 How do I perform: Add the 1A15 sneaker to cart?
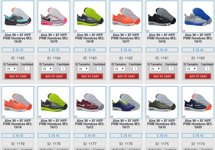(198, 76)
